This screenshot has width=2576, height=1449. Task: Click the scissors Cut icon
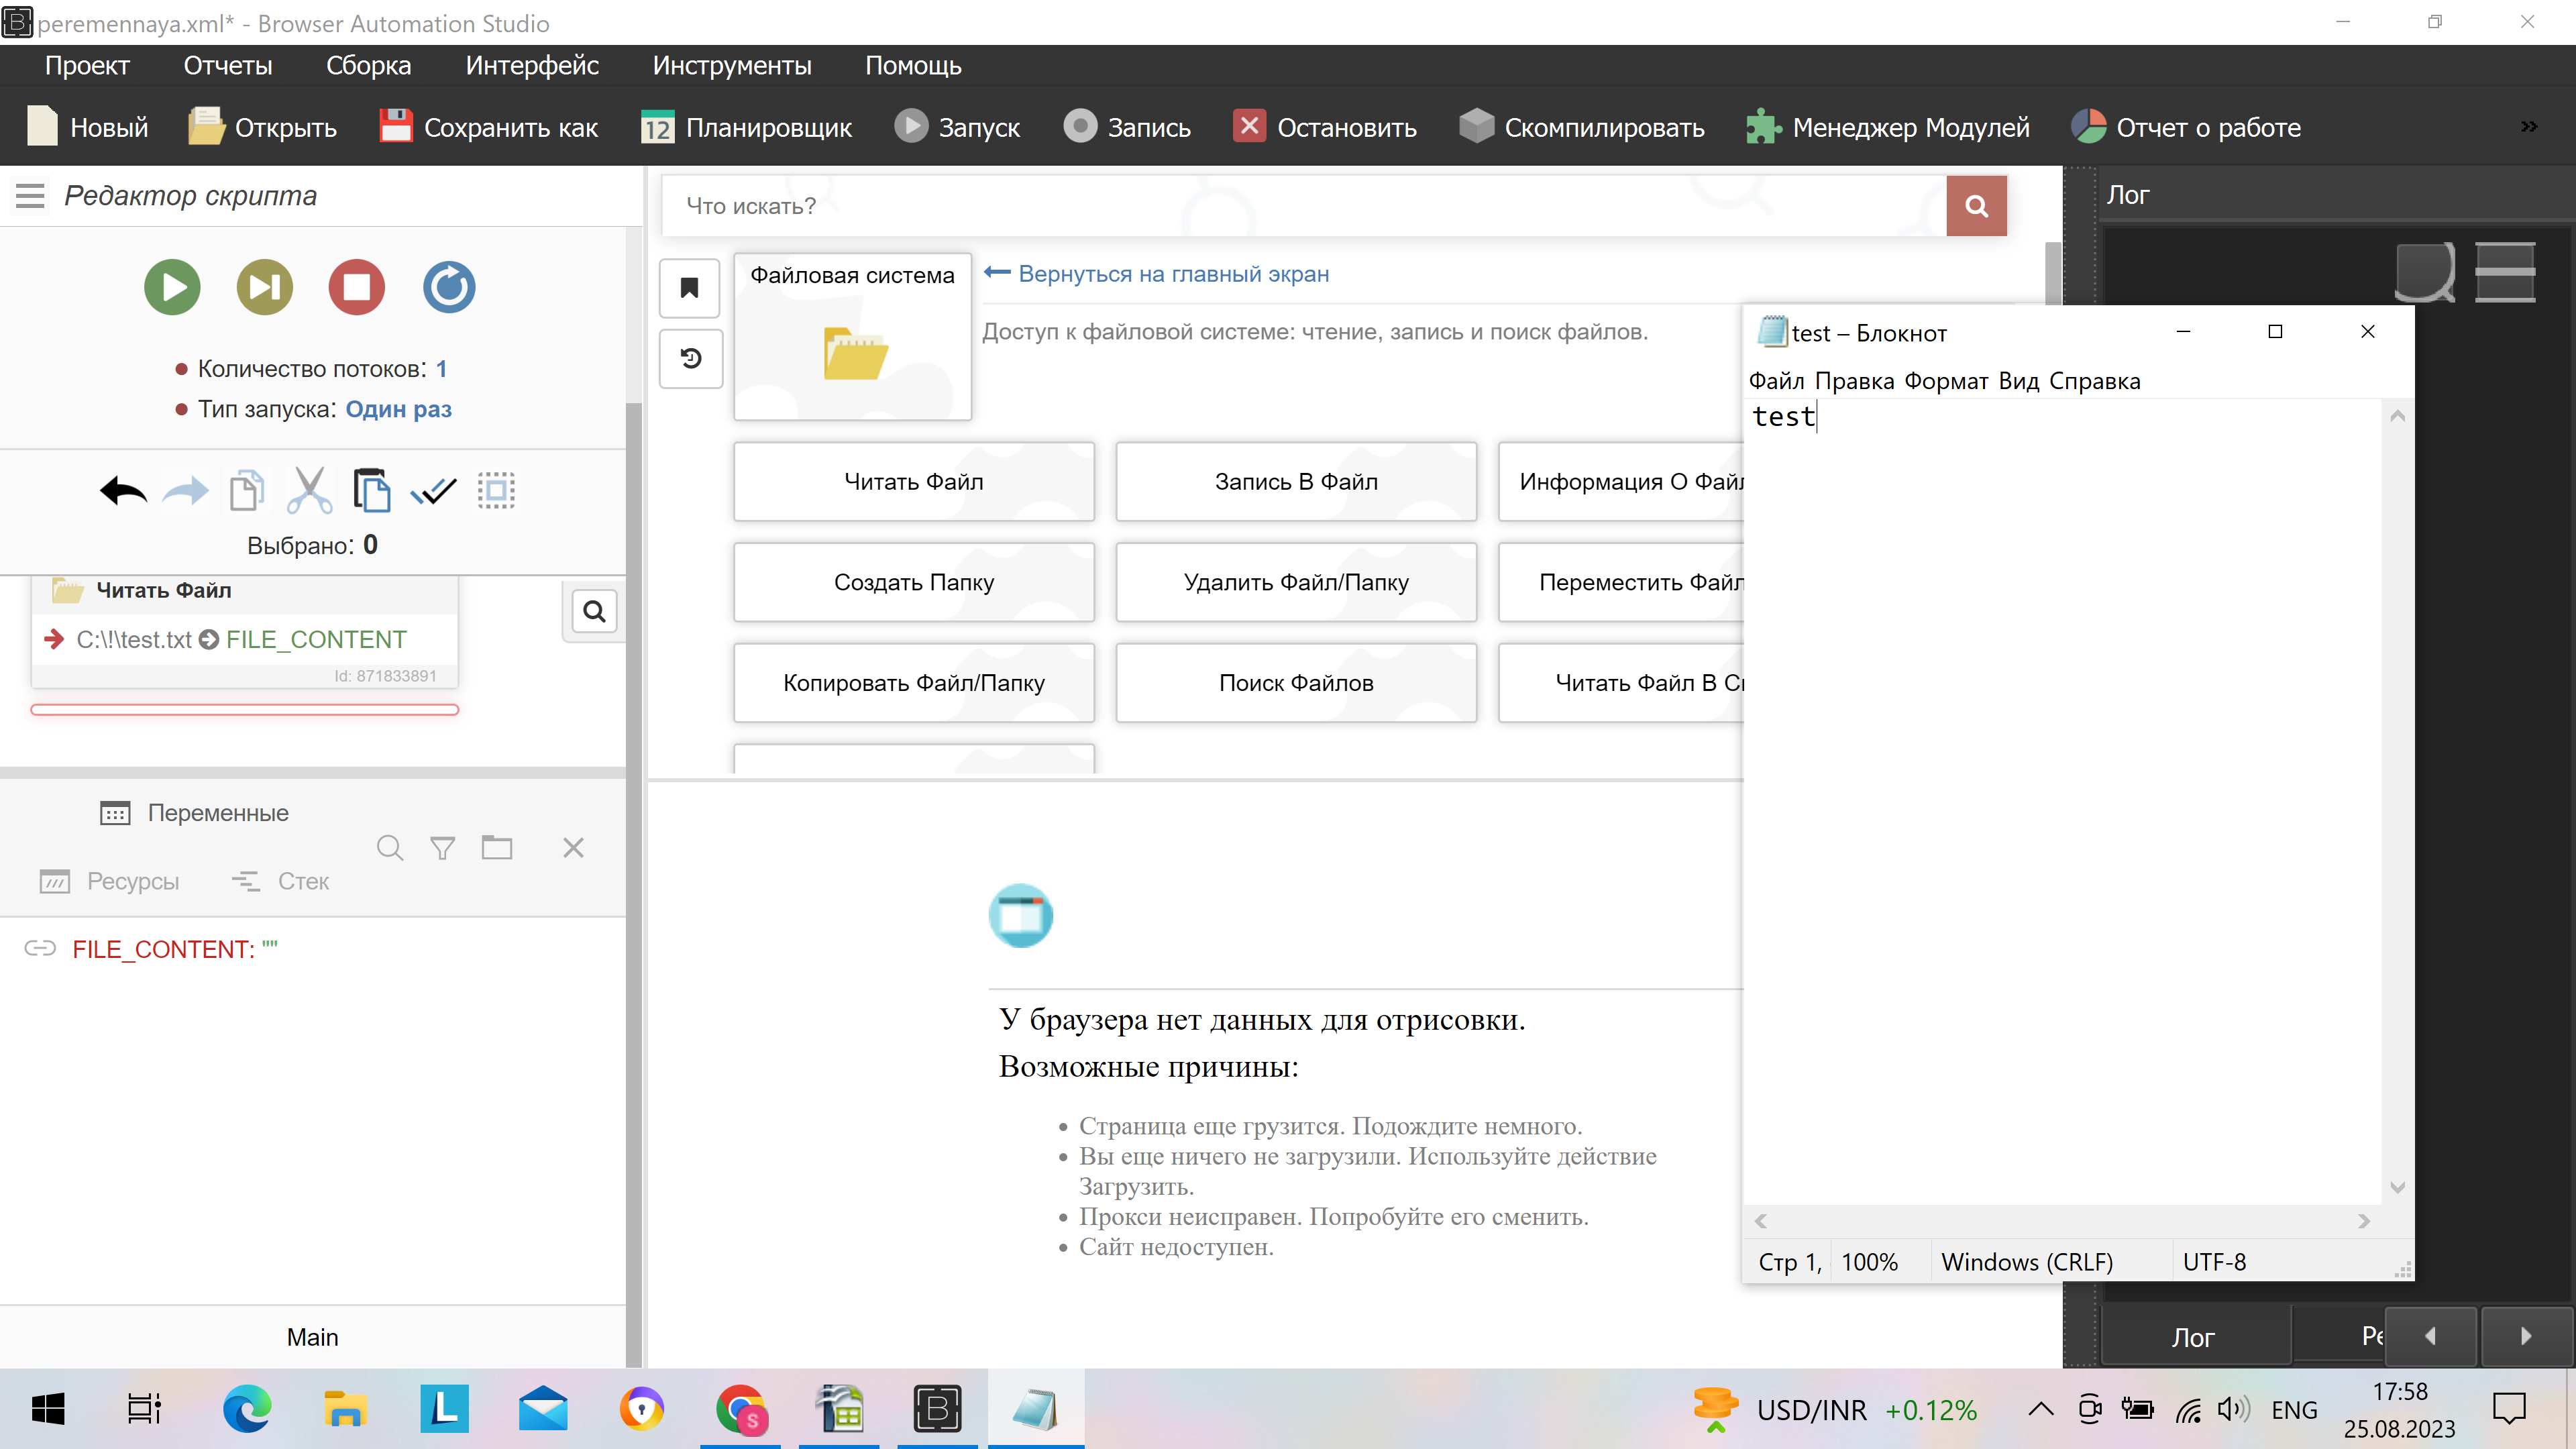point(309,491)
